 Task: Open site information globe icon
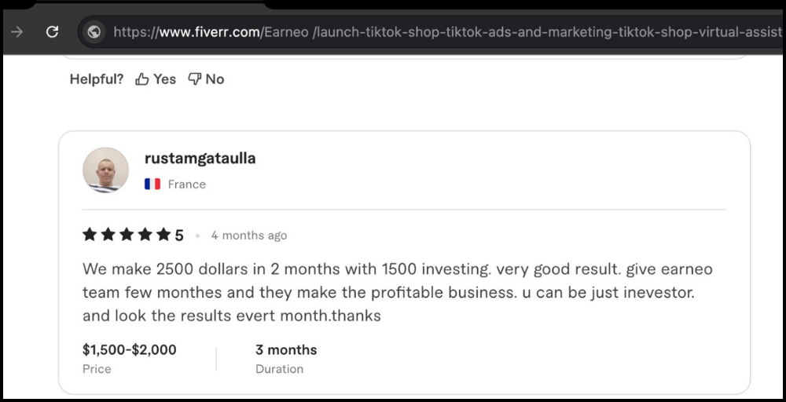94,32
